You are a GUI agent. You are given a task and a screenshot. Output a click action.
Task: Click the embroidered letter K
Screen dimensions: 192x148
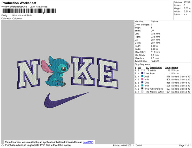(x=83, y=71)
